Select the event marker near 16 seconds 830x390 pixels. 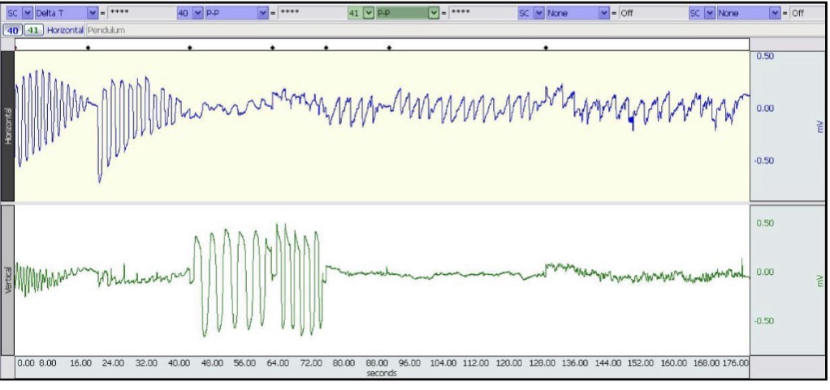click(x=88, y=48)
